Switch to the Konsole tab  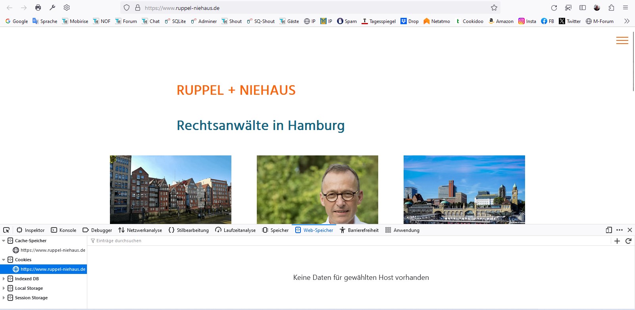tap(63, 230)
